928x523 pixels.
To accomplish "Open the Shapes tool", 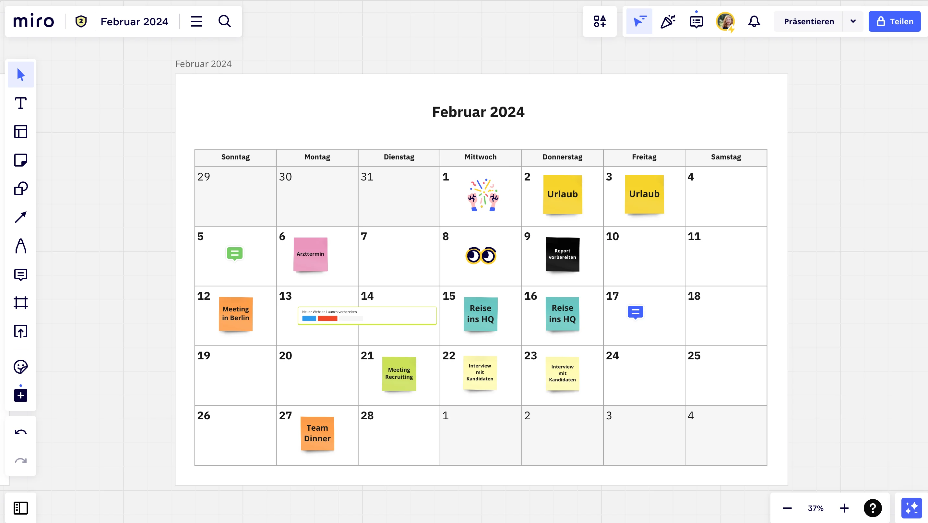I will [x=20, y=189].
